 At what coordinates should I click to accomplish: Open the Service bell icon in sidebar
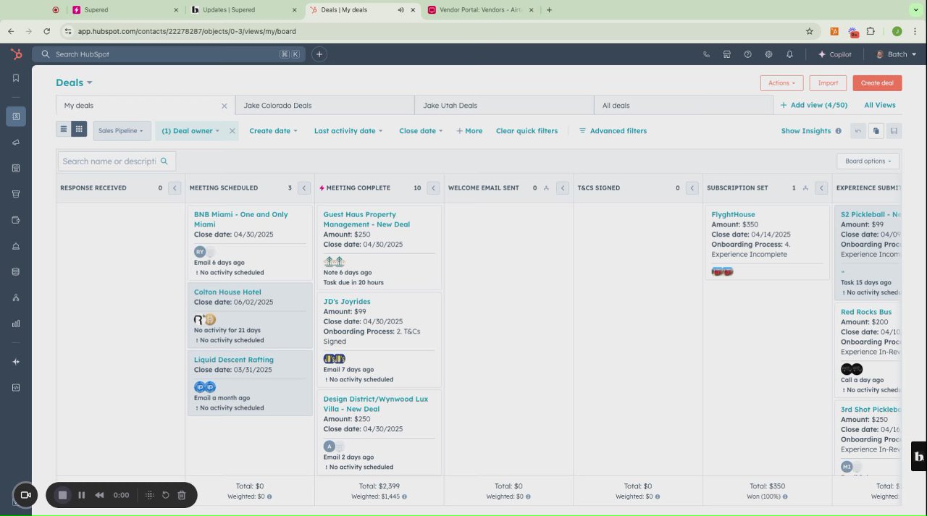point(16,246)
